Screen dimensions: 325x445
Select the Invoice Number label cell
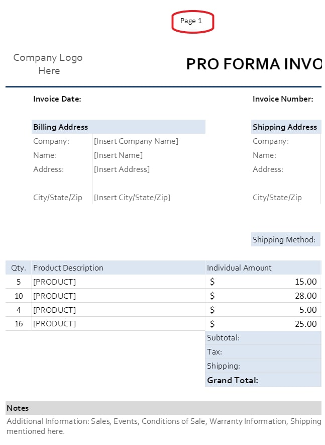coord(283,99)
